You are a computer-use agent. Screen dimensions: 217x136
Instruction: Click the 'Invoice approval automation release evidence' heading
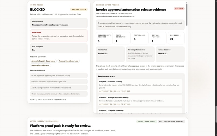131,9
